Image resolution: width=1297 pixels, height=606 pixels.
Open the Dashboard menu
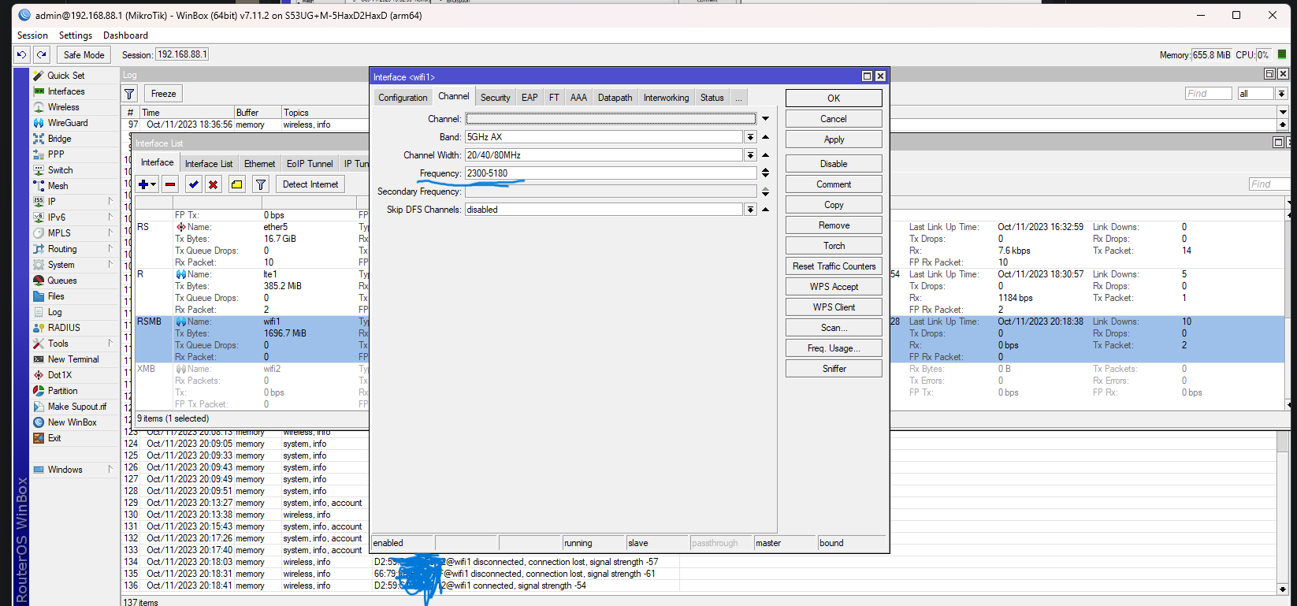pyautogui.click(x=125, y=35)
